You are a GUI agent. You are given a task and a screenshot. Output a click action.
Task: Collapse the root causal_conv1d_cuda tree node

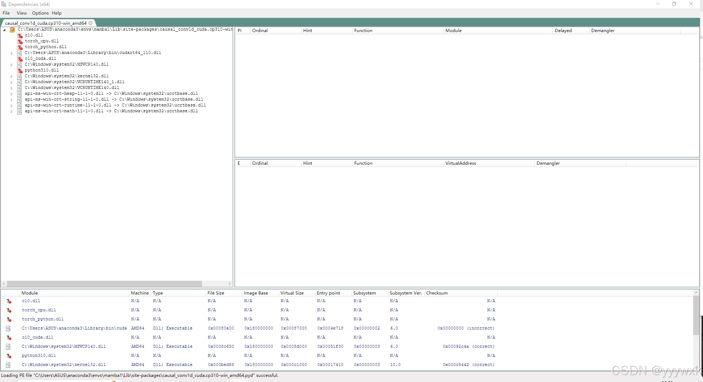[x=4, y=30]
